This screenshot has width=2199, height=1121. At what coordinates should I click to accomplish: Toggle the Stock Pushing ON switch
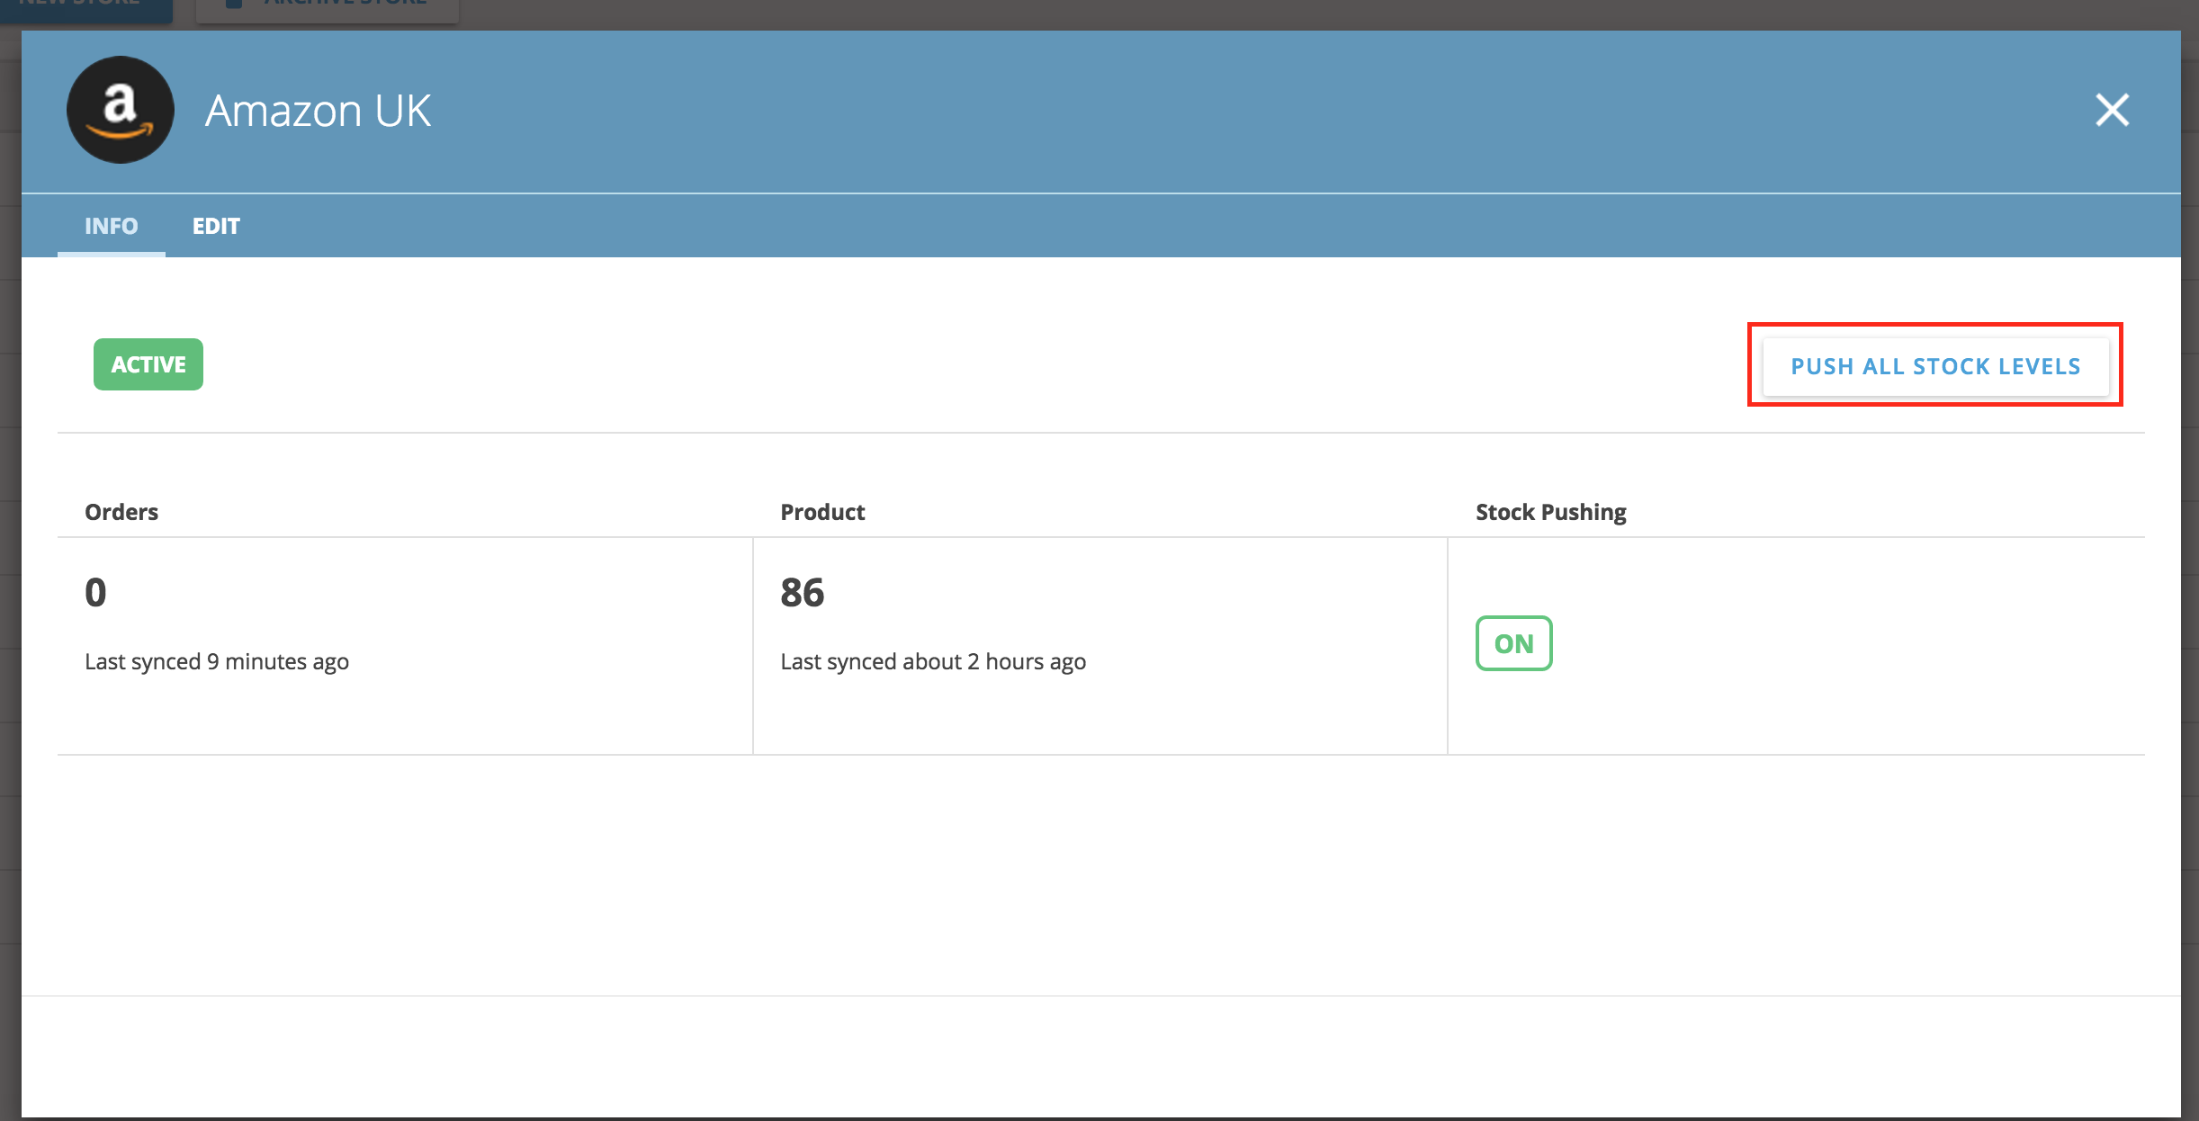tap(1513, 643)
